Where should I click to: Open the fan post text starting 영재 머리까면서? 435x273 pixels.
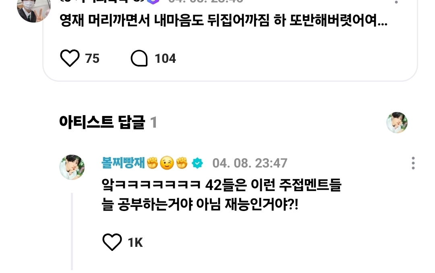(x=224, y=21)
